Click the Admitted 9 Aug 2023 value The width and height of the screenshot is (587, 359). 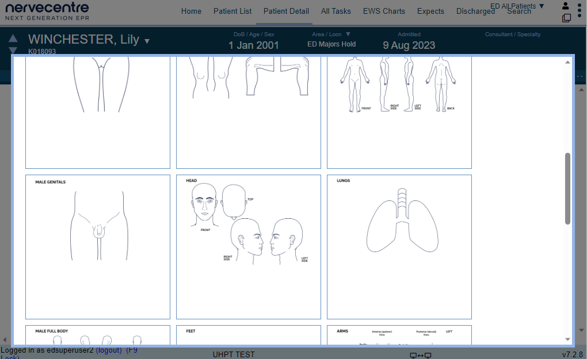click(x=409, y=45)
